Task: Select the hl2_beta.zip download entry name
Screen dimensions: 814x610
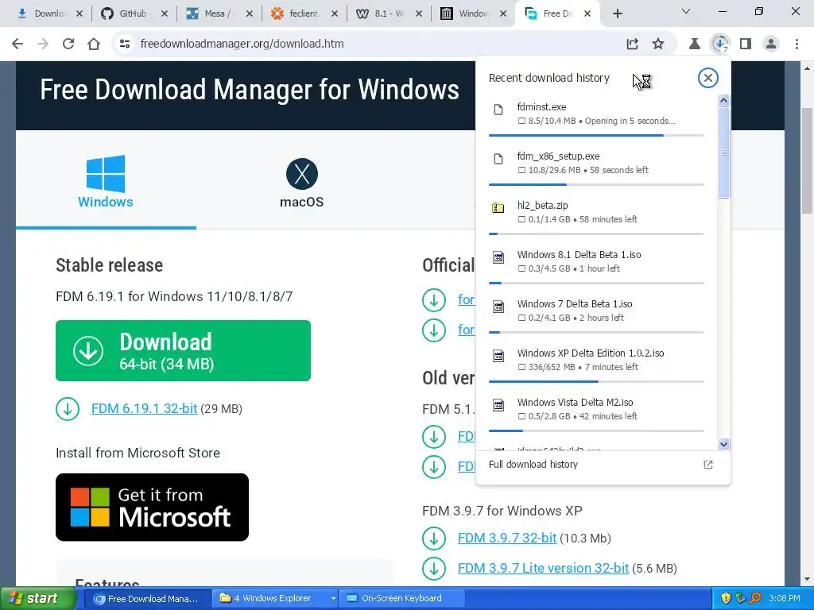Action: 542,206
